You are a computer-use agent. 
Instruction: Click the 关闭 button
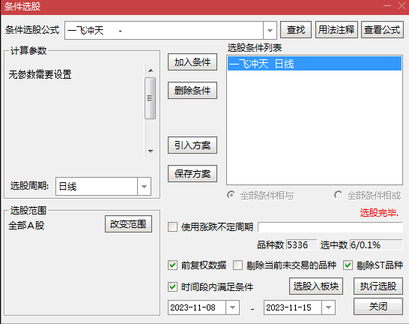coord(378,307)
